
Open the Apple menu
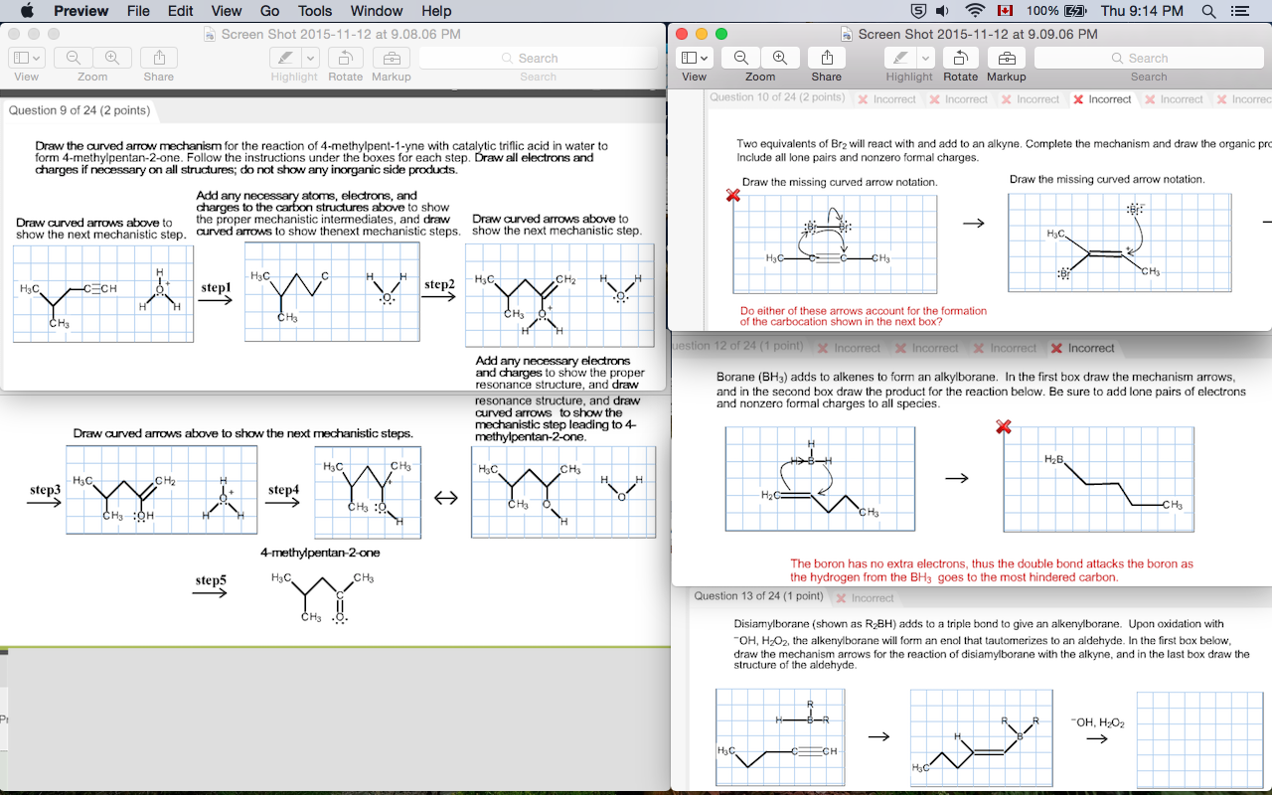(26, 11)
